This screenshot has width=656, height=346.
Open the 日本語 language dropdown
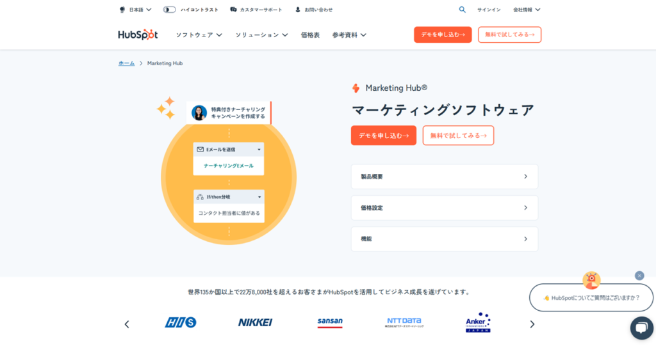click(x=136, y=10)
